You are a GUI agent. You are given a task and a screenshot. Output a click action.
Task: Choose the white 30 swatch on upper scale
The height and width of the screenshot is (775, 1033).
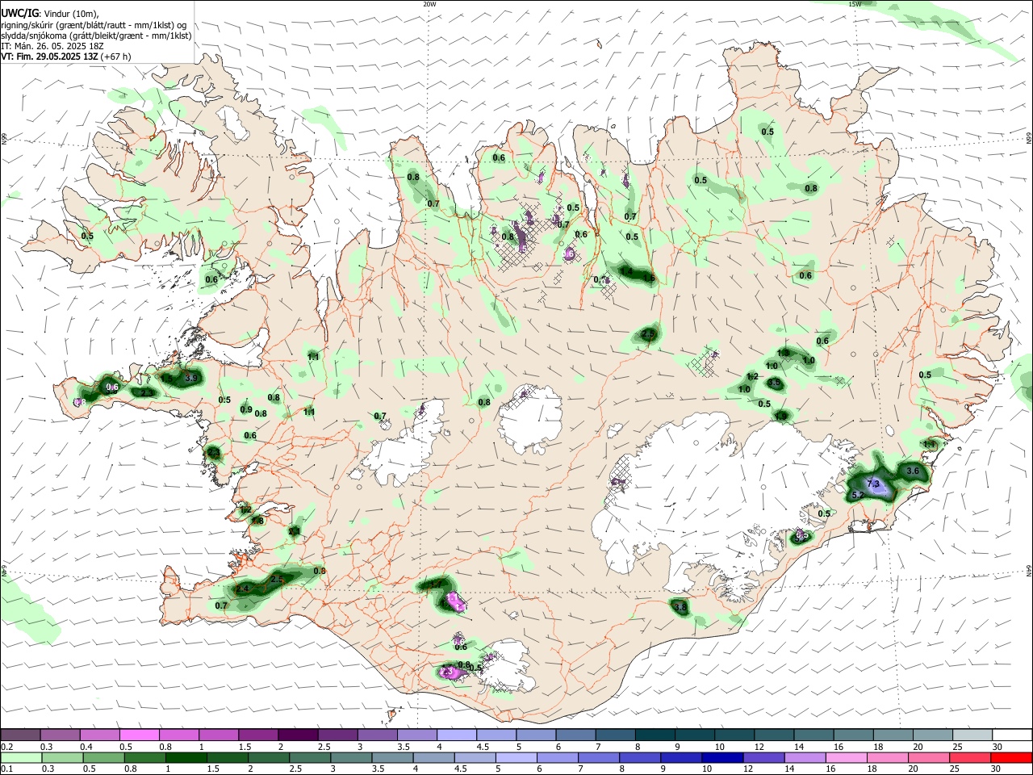click(x=1011, y=735)
